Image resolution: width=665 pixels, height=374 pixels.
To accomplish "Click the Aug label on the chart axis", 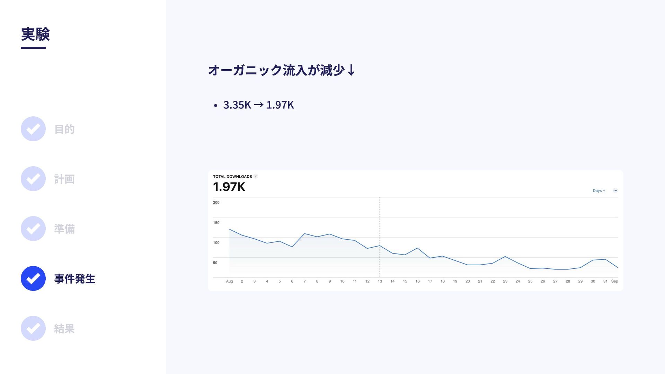I will click(x=229, y=281).
